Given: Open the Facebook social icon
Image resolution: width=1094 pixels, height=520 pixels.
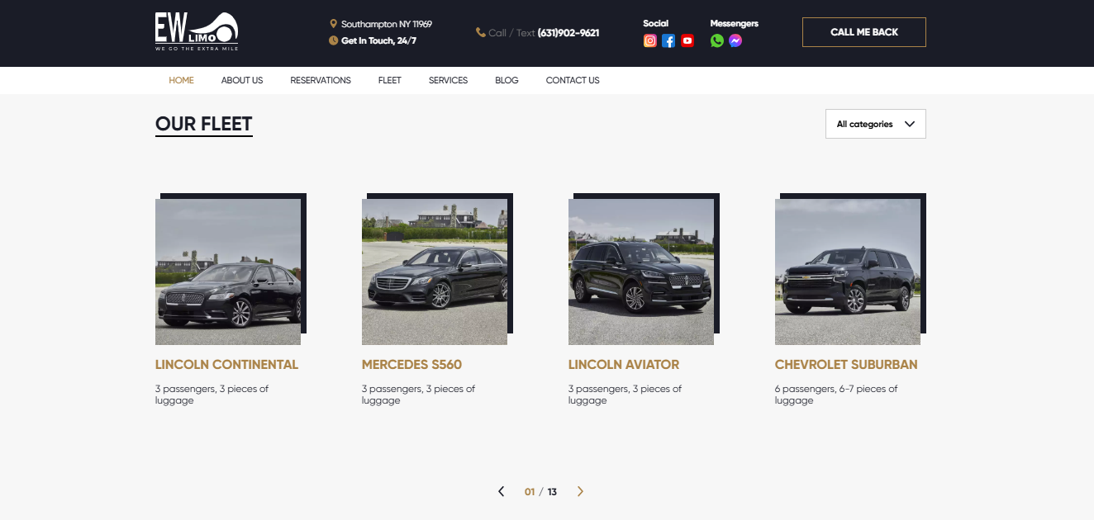Looking at the screenshot, I should pos(668,40).
